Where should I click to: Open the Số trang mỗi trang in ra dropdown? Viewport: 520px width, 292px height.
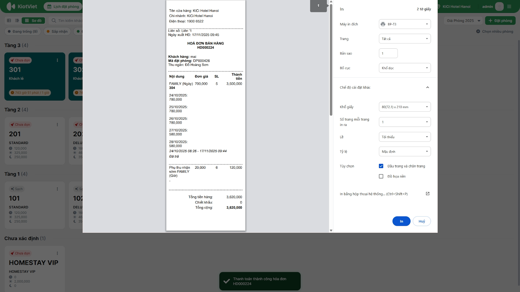[x=405, y=122]
